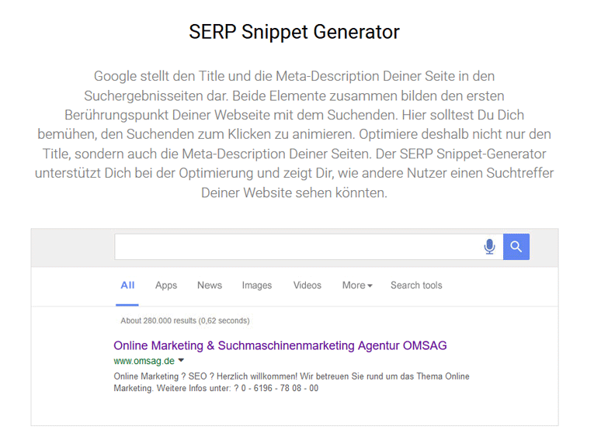
Task: Switch to the Apps tab
Action: pos(166,286)
